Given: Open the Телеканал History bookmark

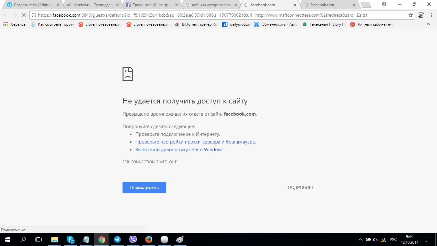Looking at the screenshot, I should point(324,24).
